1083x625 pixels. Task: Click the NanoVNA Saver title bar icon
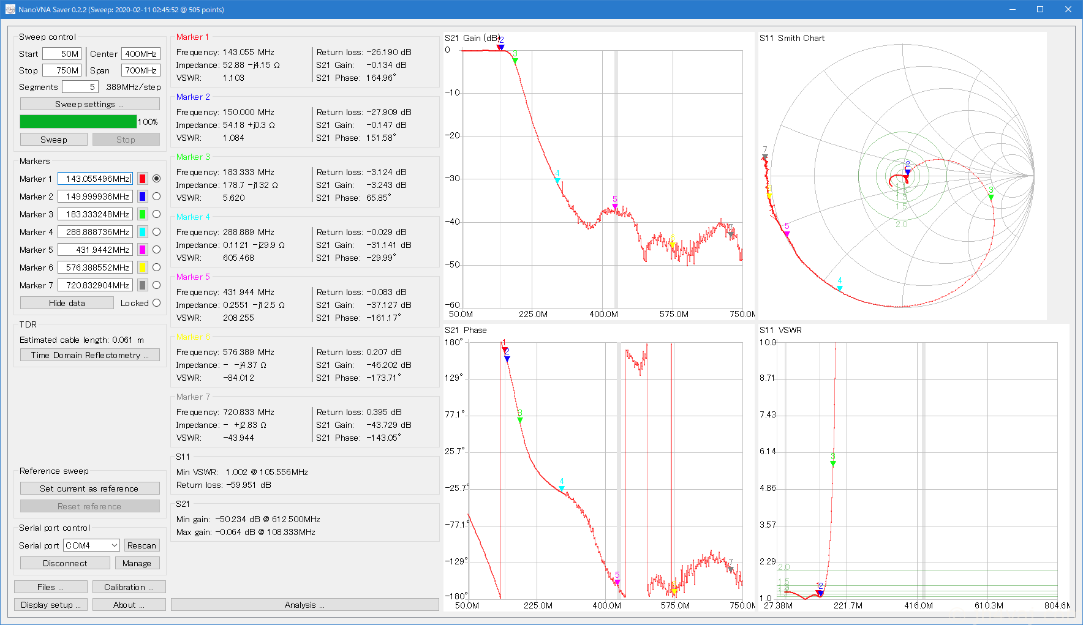[10, 9]
